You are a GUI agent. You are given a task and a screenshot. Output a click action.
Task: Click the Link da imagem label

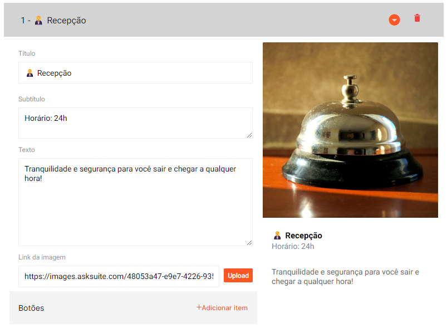pos(42,257)
